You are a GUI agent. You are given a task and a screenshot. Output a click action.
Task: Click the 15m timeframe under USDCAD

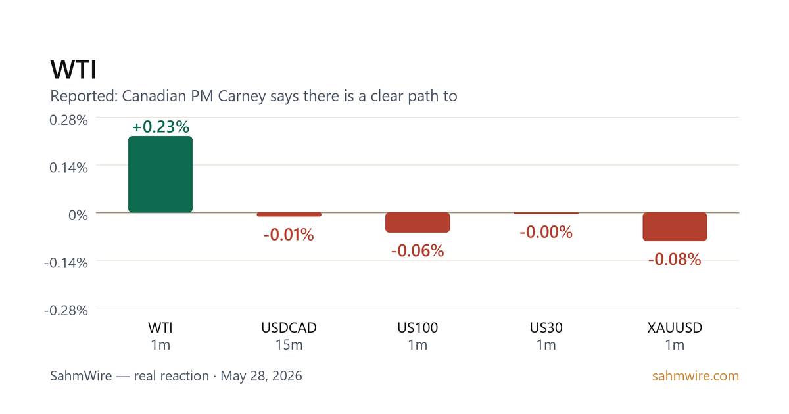tap(289, 345)
